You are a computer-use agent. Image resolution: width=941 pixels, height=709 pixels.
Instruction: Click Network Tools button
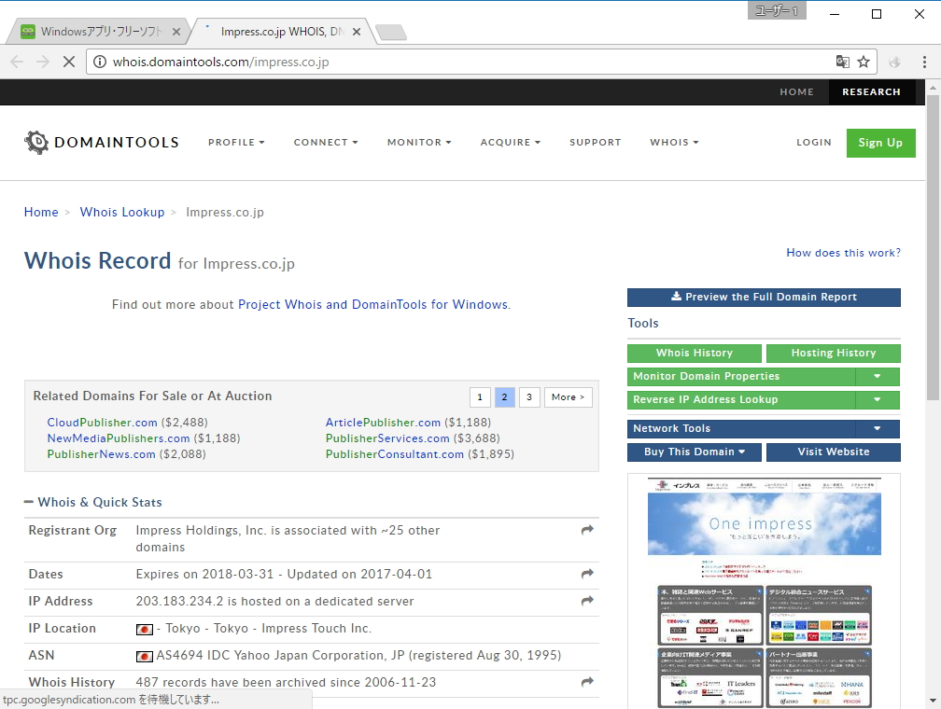(x=742, y=428)
